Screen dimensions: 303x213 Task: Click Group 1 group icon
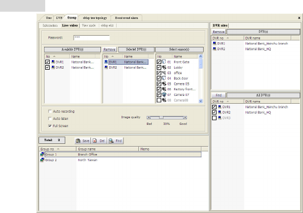42,154
